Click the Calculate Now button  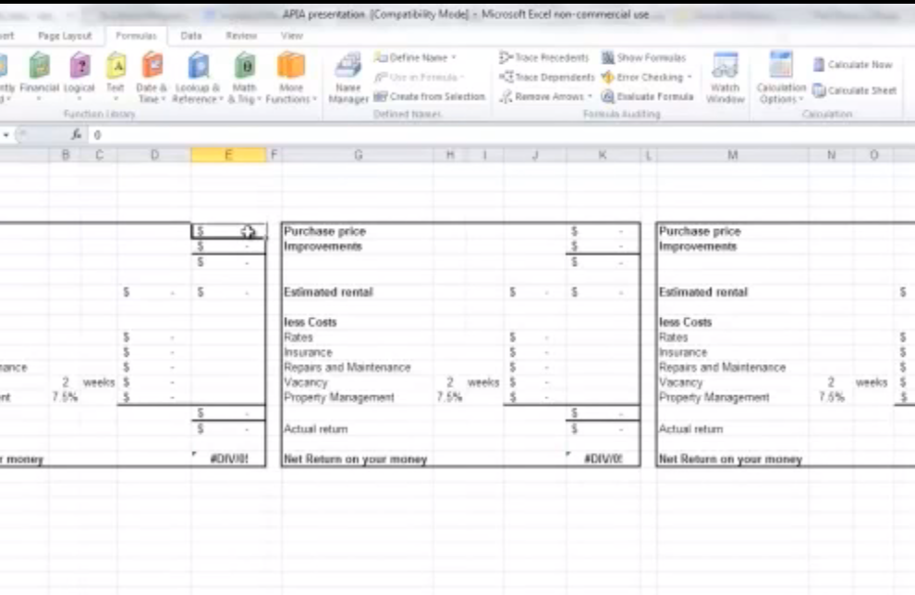(x=852, y=65)
